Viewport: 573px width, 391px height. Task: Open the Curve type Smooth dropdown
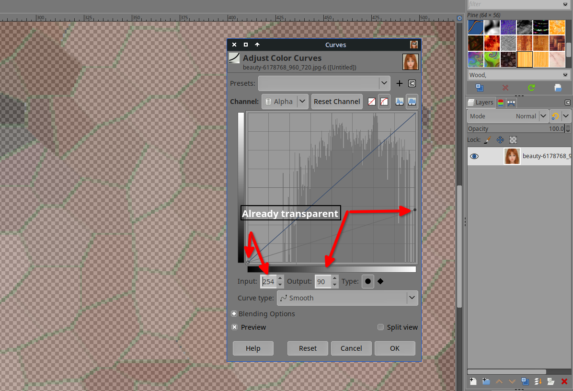[x=347, y=298]
